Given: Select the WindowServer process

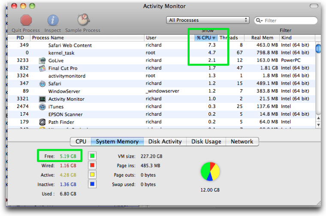Looking at the screenshot, I should pos(161,91).
